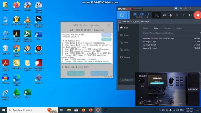
Task: Click Select File in NUX Updater
Action: [x=99, y=73]
